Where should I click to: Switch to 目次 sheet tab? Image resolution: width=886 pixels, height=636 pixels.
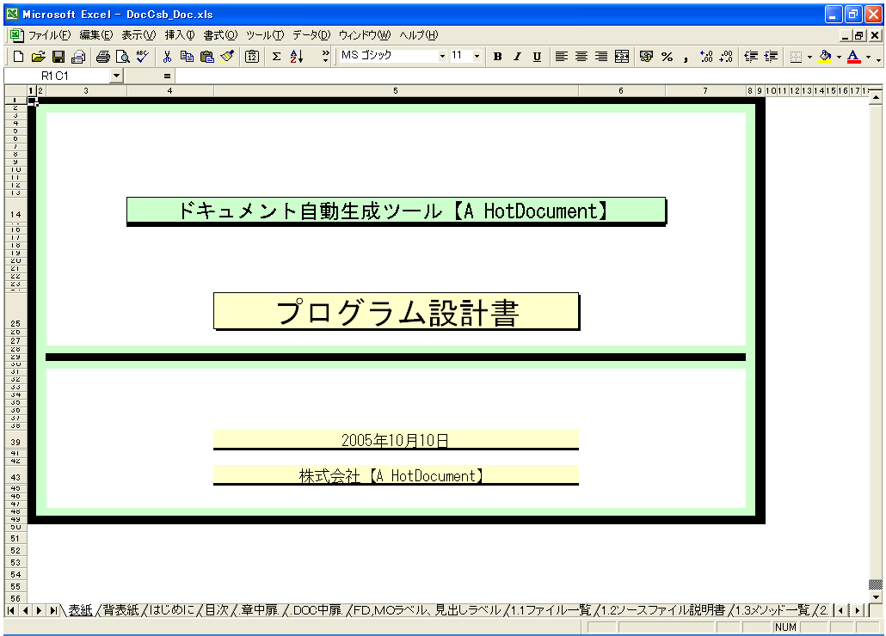click(x=217, y=610)
